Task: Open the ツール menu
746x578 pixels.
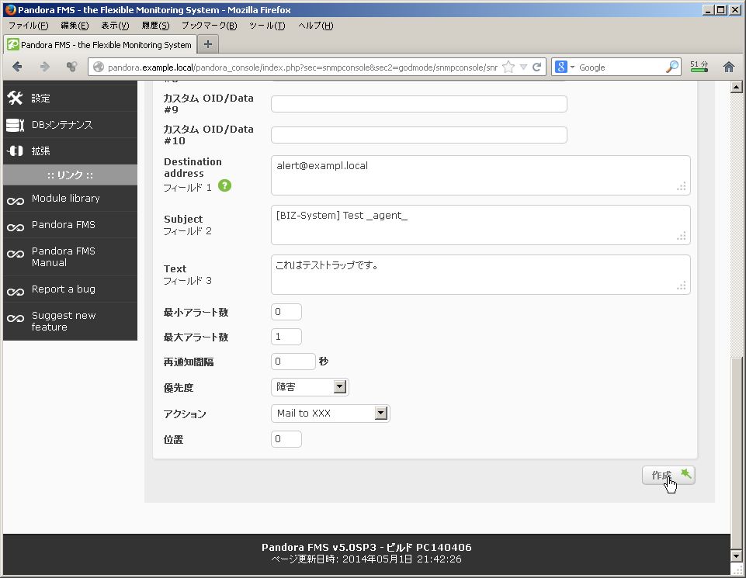Action: tap(267, 26)
